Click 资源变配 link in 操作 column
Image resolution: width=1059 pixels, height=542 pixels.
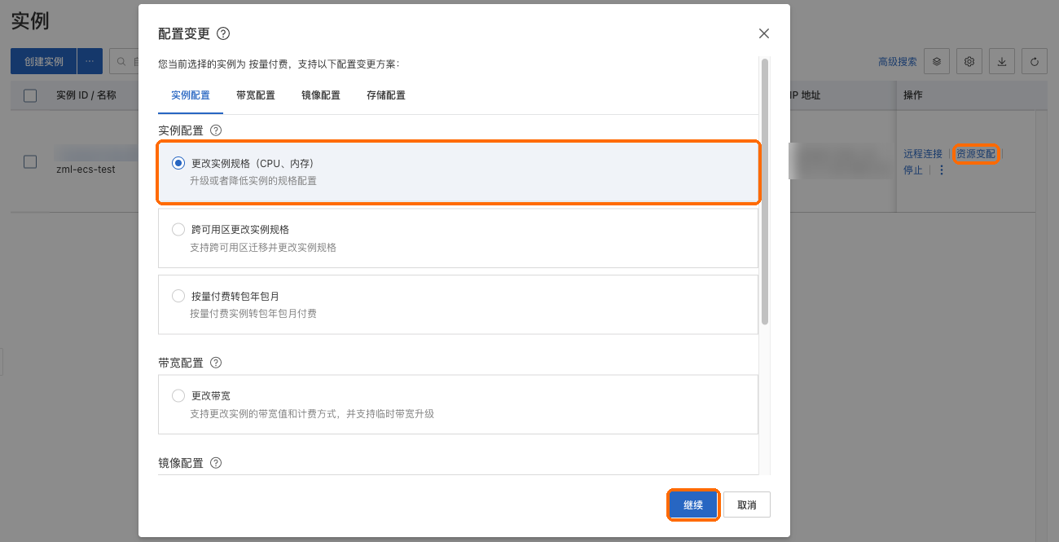[x=976, y=153]
